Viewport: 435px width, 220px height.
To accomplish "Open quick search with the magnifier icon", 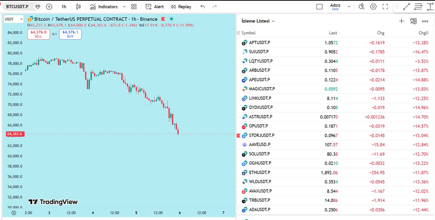I will pyautogui.click(x=361, y=7).
